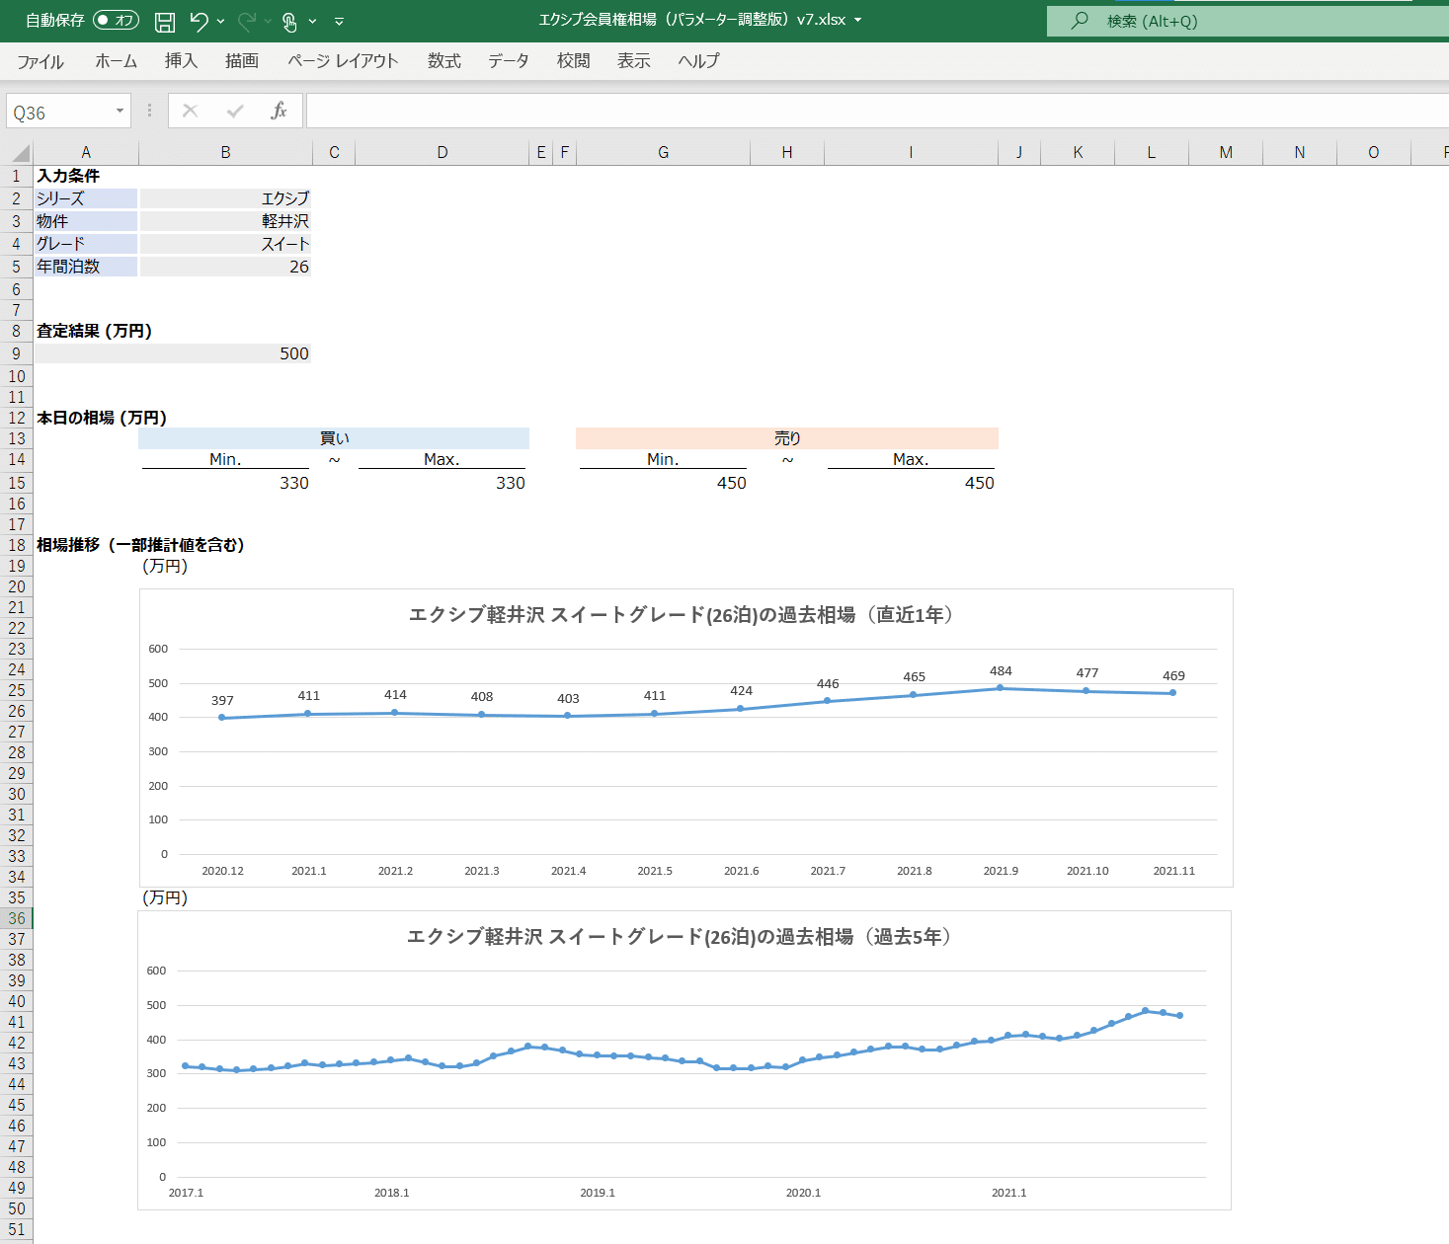Select column G header
Viewport: 1449px width, 1244px height.
[663, 153]
